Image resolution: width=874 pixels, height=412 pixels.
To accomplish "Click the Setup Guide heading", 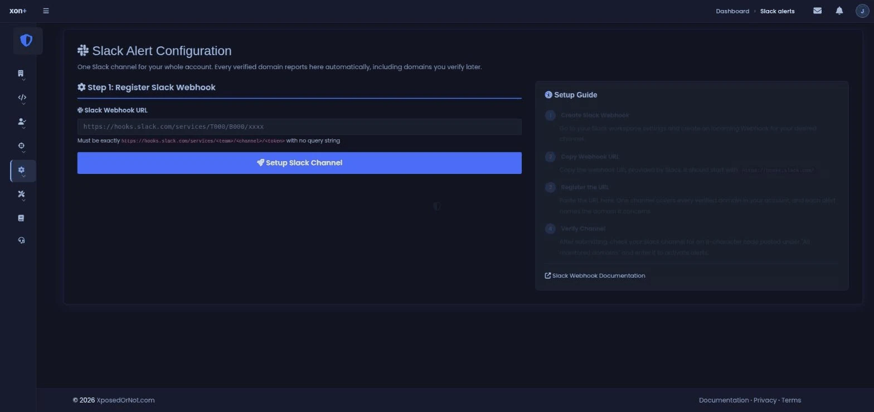I will click(571, 95).
